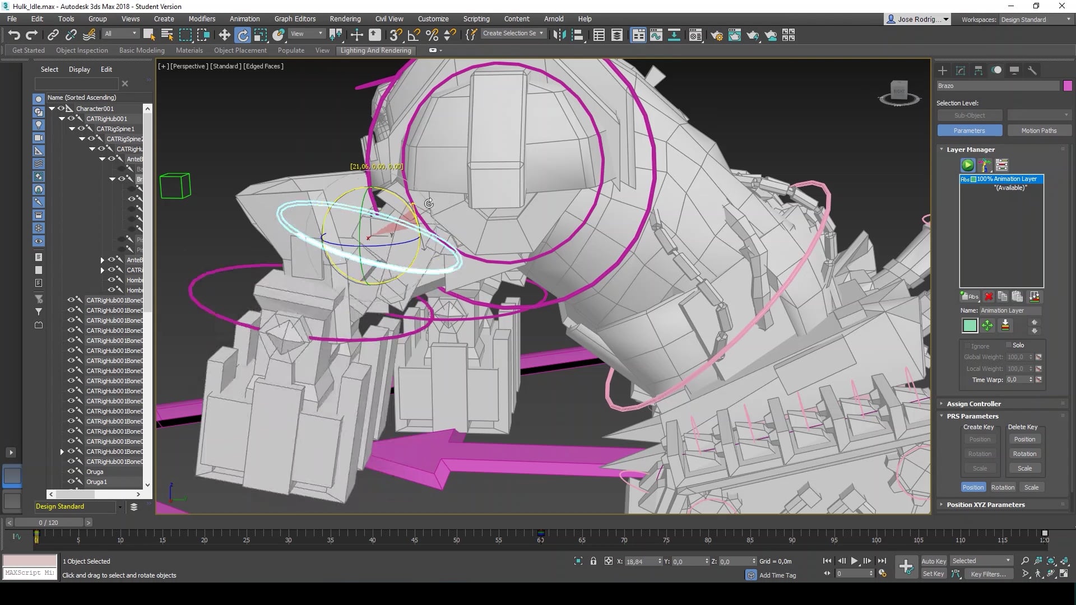
Task: Click the green layer color swatch
Action: (970, 325)
